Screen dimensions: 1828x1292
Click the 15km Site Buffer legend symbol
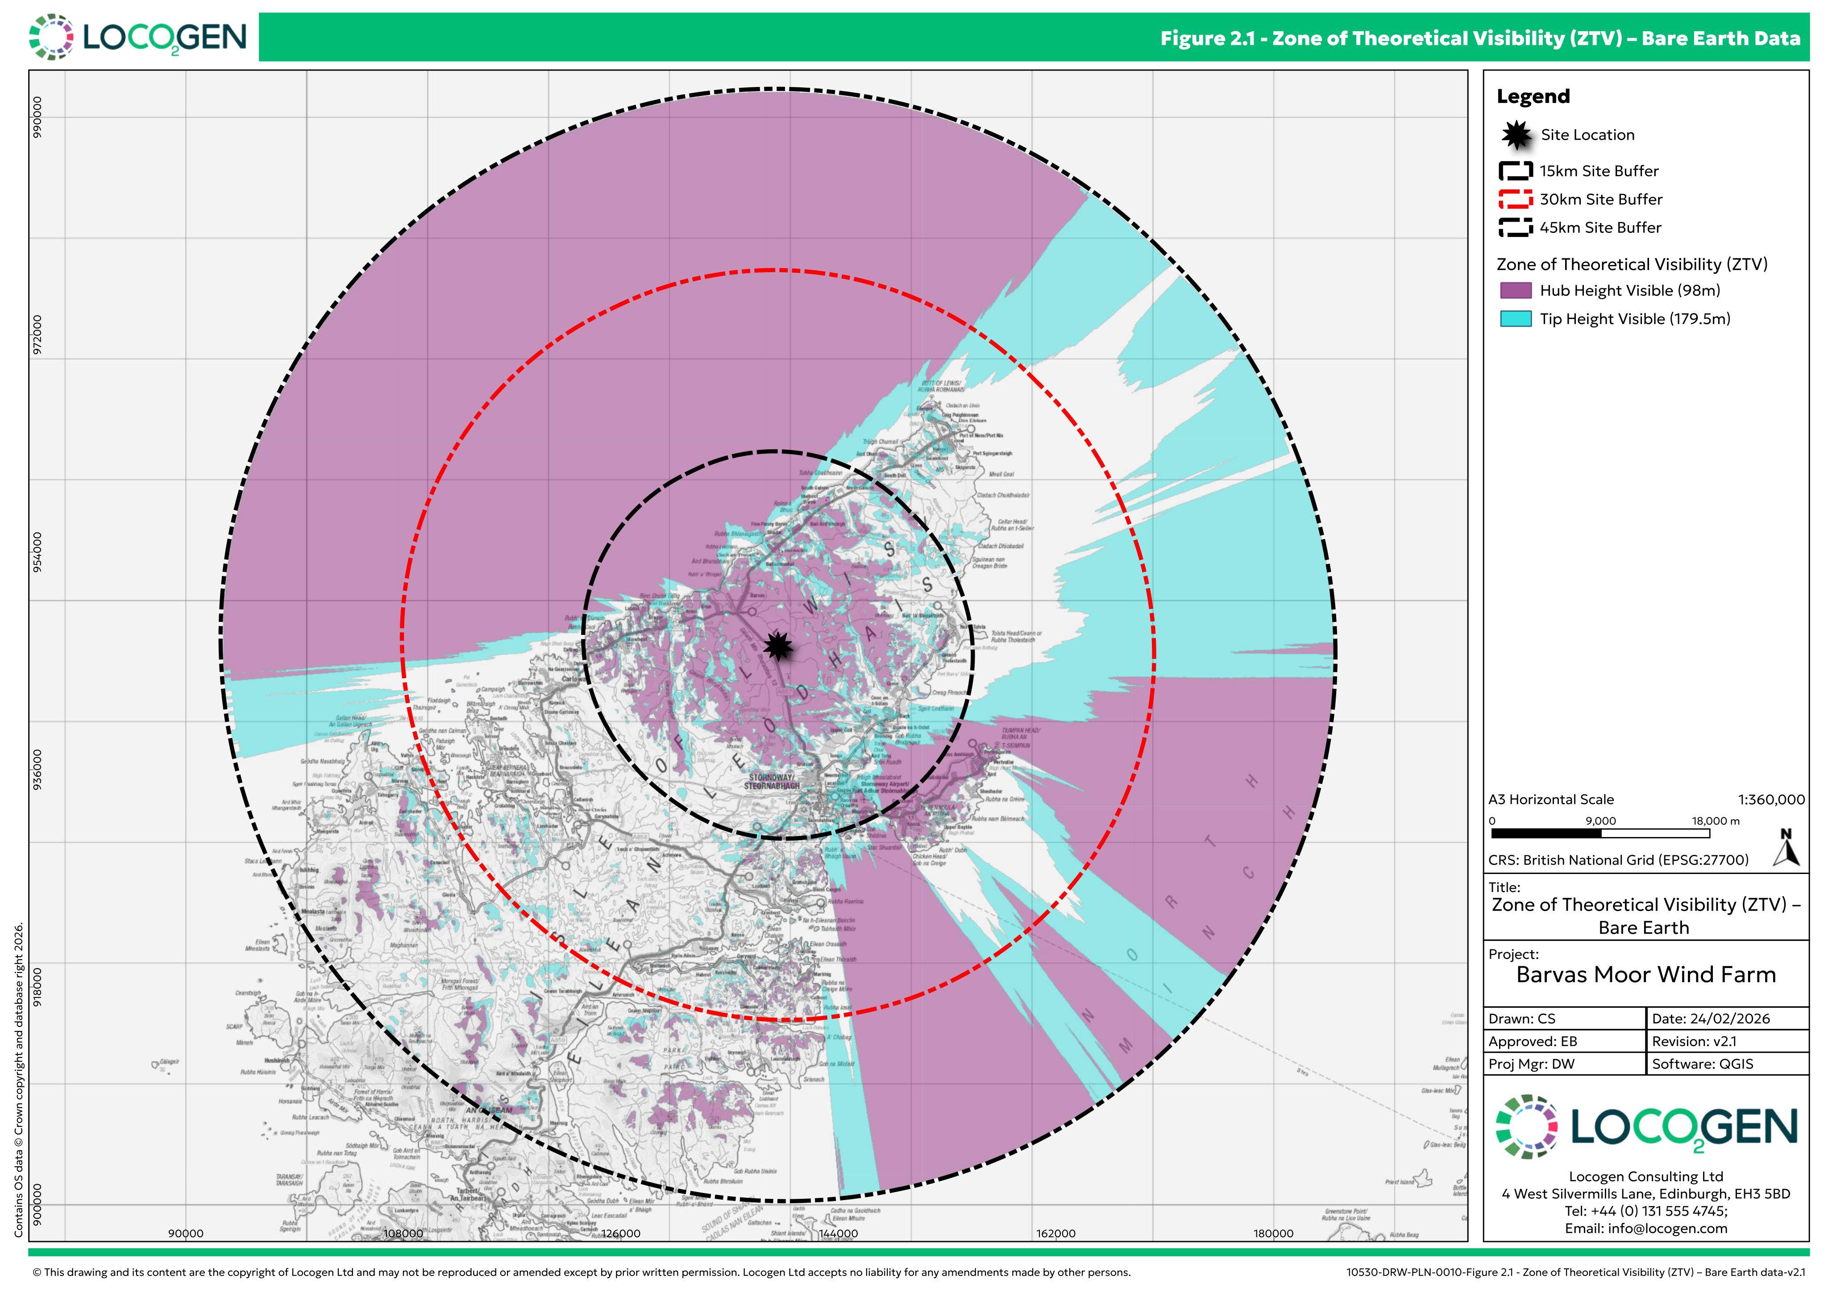click(x=1516, y=171)
